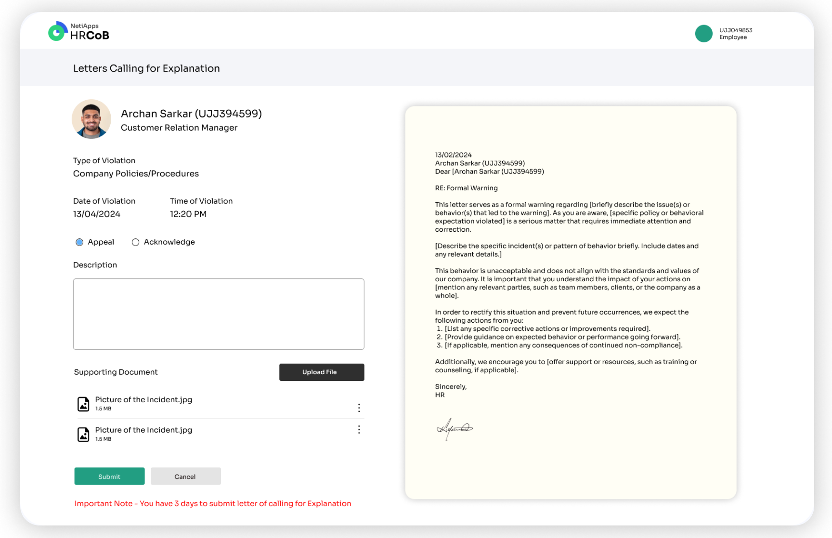The image size is (832, 538).
Task: Click the NetiApps HRCoB logo
Action: [x=78, y=30]
